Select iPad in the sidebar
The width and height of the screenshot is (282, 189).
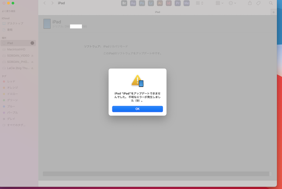click(x=18, y=43)
